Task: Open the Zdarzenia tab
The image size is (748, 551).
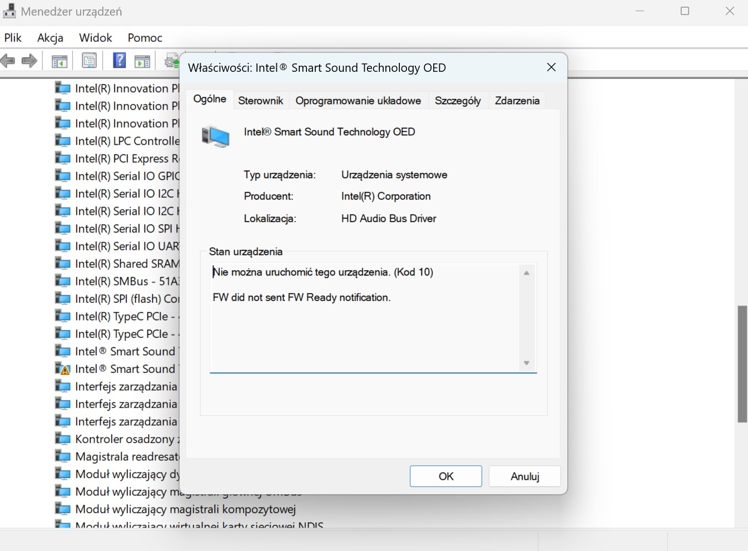Action: pos(517,101)
